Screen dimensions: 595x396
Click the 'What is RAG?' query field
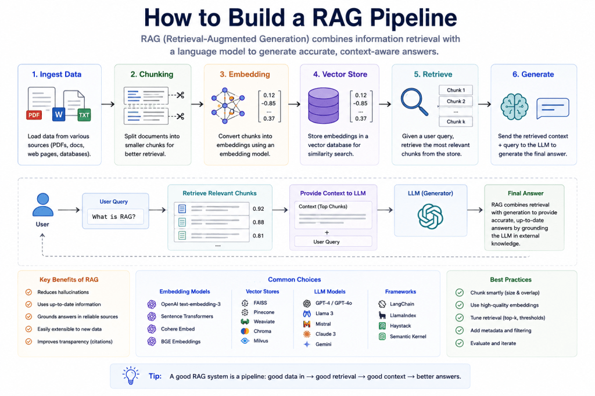click(x=116, y=217)
